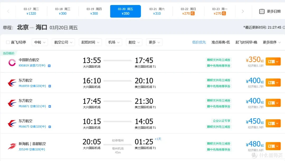Click the Eastern Airlines logo for MU6959
Screen dimensions: 285x161
click(x=12, y=83)
